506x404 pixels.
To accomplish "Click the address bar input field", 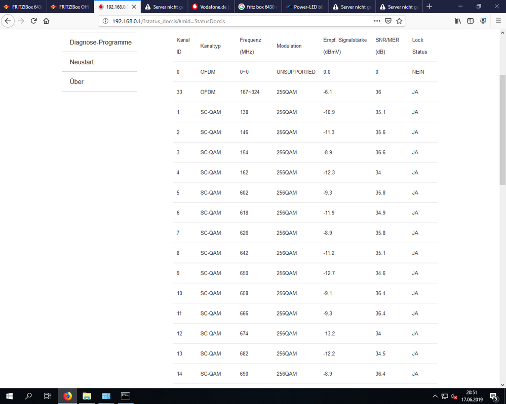I will coord(228,22).
